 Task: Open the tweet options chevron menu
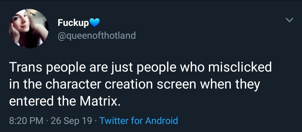[290, 20]
